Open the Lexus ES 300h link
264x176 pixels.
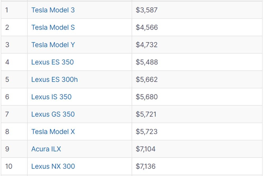[54, 80]
